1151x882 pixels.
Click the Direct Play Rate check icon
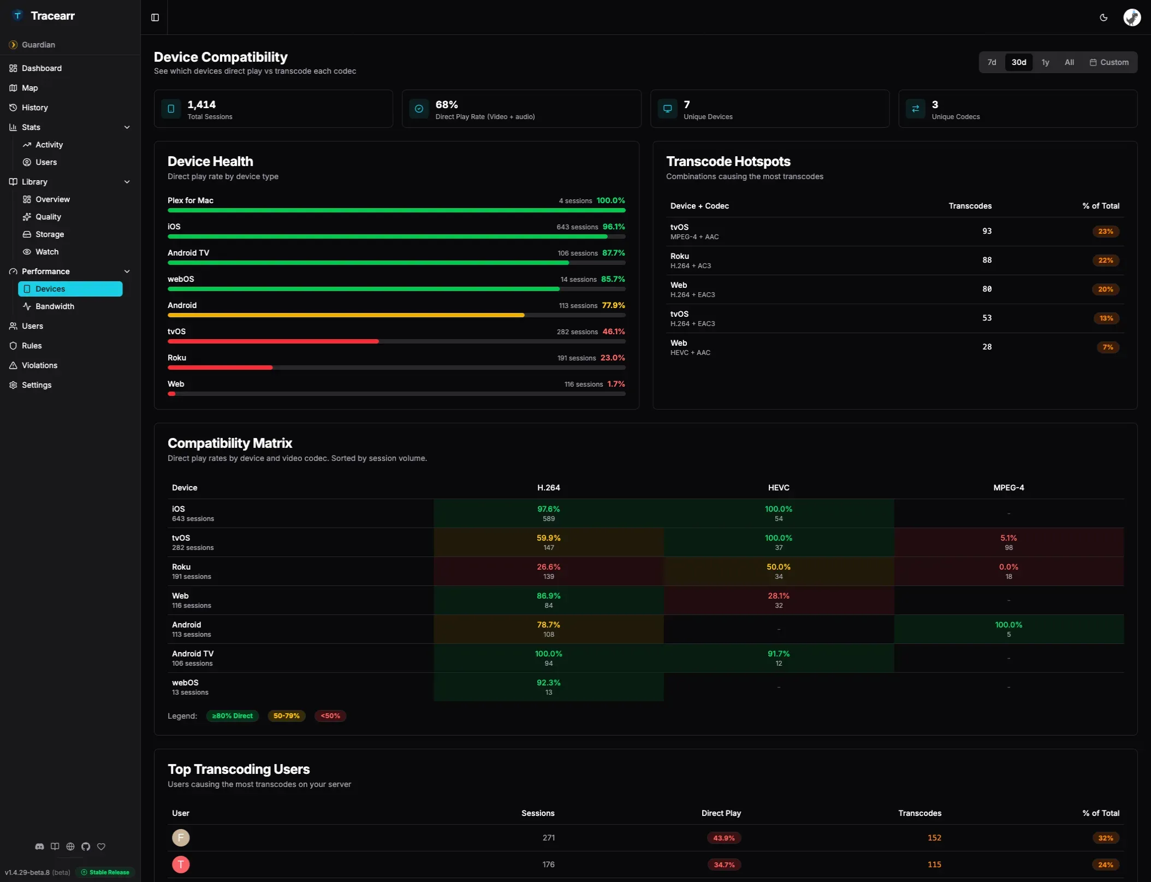419,109
